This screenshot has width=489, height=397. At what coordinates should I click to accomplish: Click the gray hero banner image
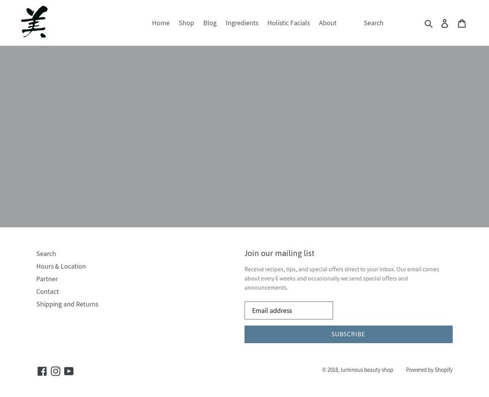click(x=244, y=137)
